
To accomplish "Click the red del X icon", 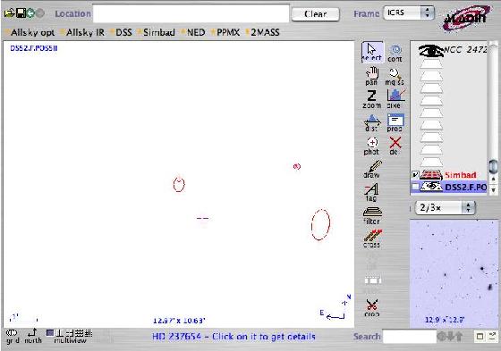I will 395,146.
